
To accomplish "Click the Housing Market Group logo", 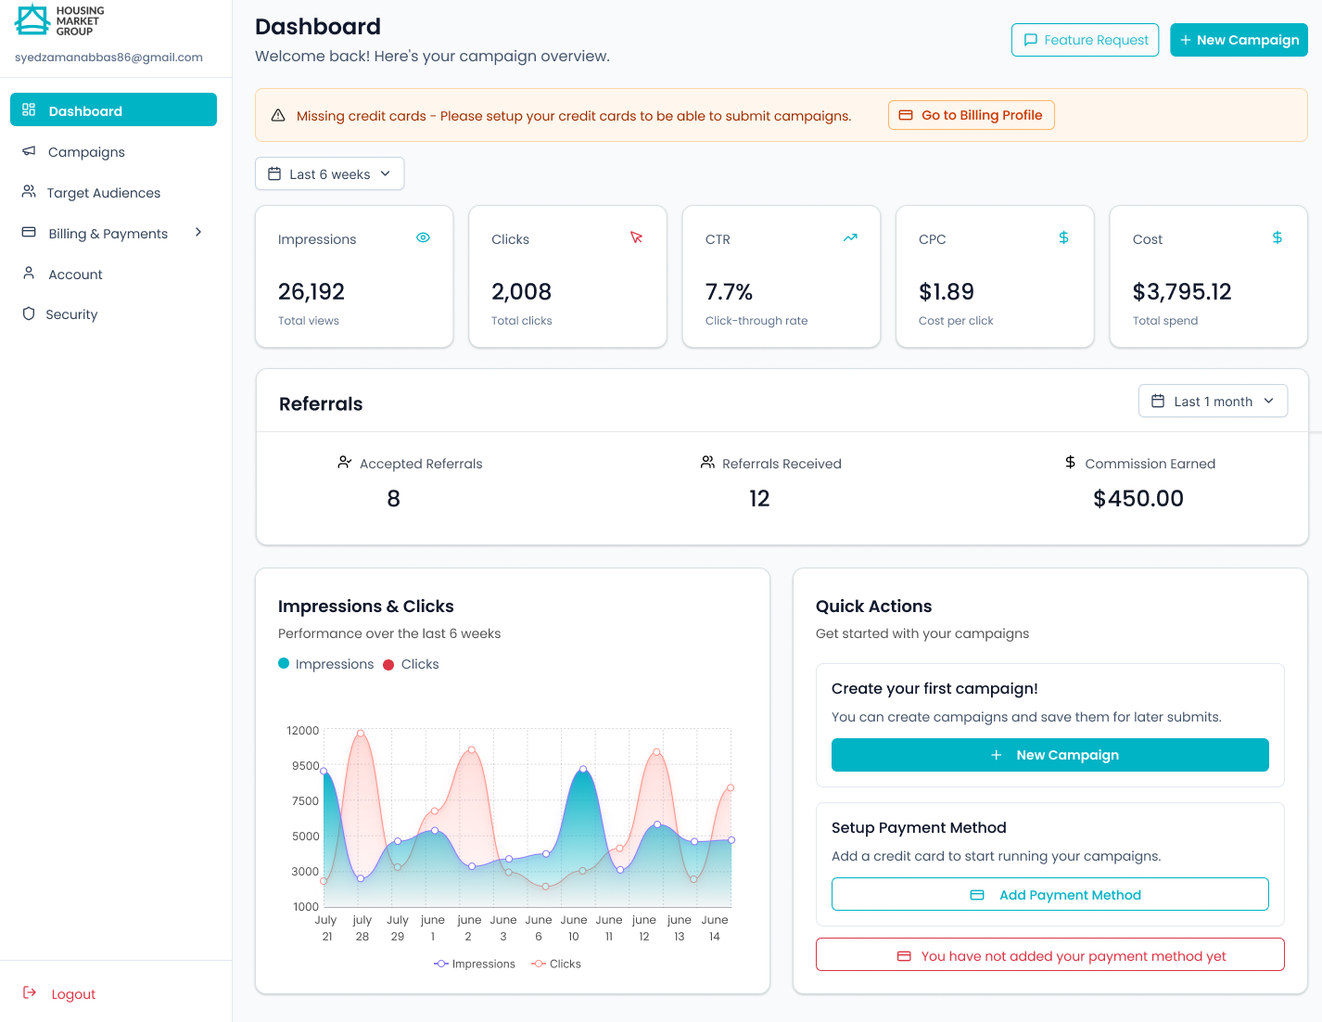I will click(x=60, y=20).
